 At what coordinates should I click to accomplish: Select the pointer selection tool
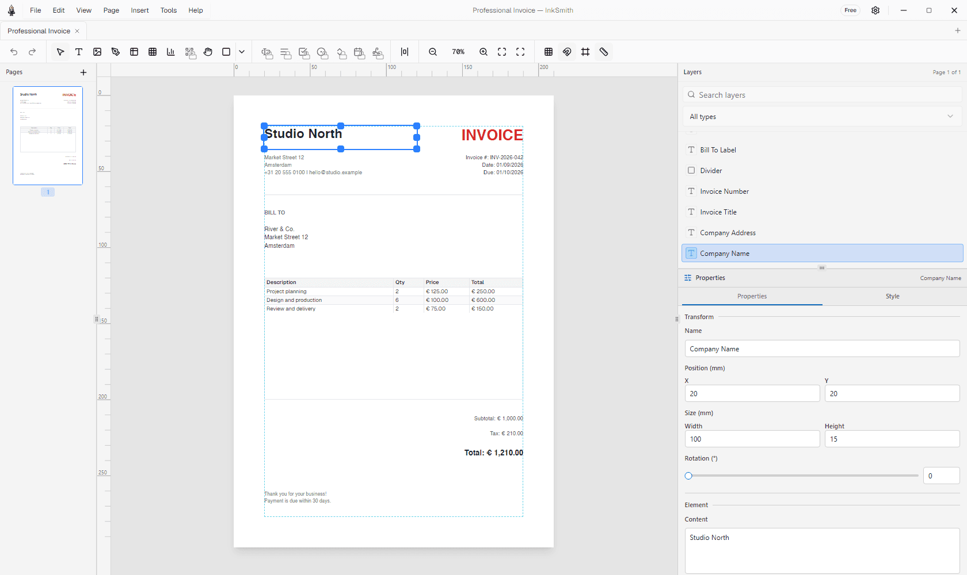60,52
